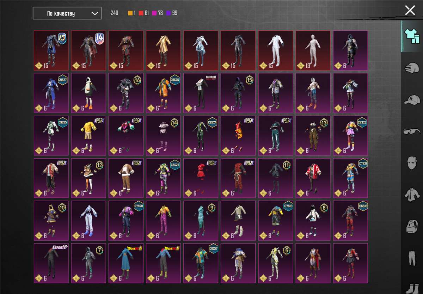Open the face mask category
Image resolution: width=423 pixels, height=294 pixels.
[x=411, y=163]
